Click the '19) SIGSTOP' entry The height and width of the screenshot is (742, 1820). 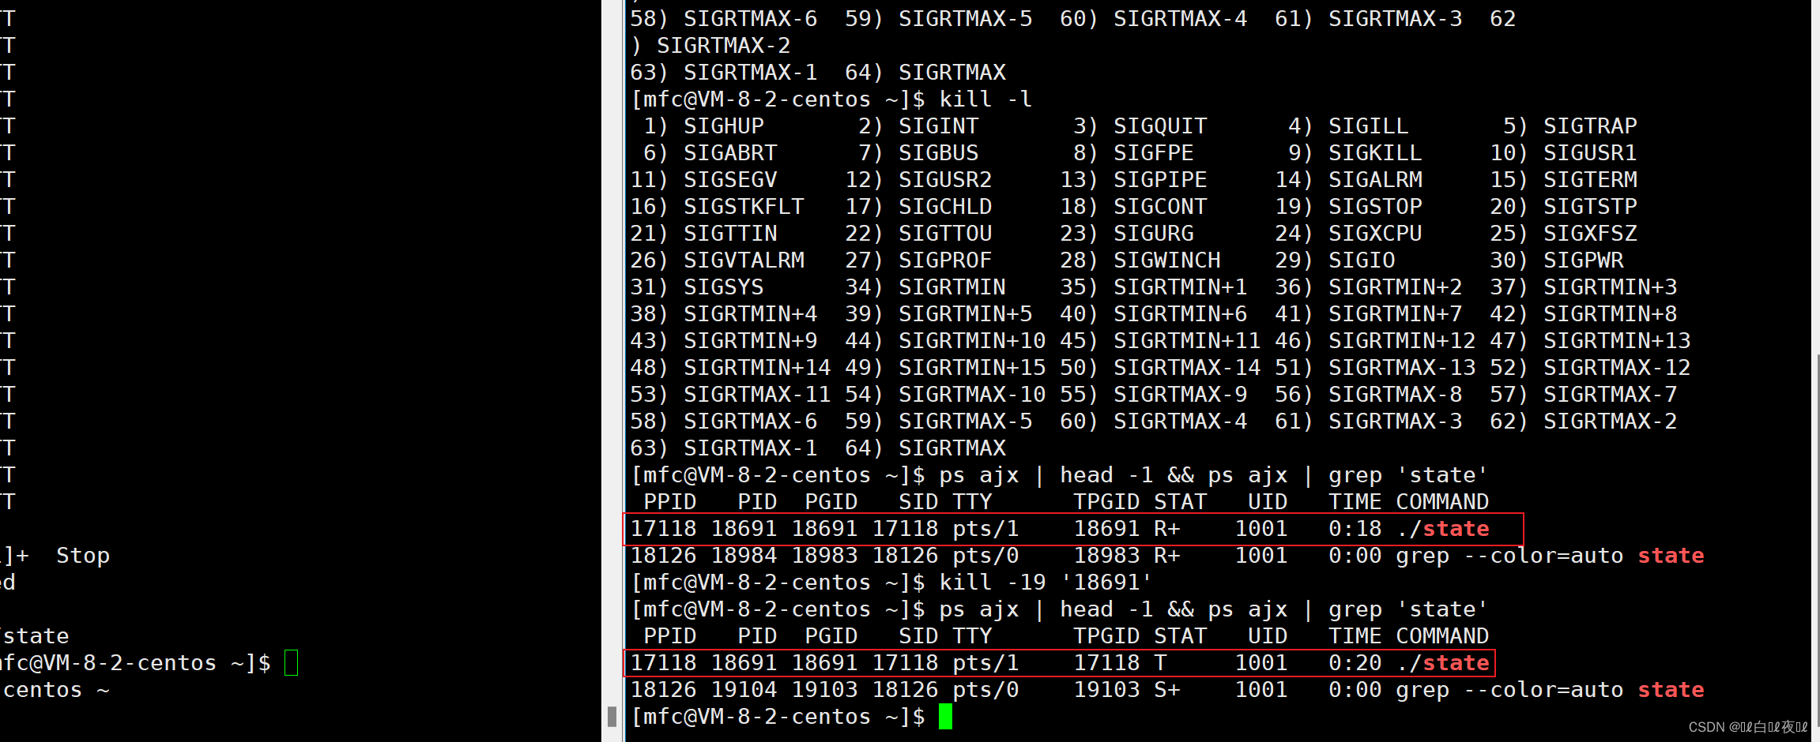(1348, 207)
